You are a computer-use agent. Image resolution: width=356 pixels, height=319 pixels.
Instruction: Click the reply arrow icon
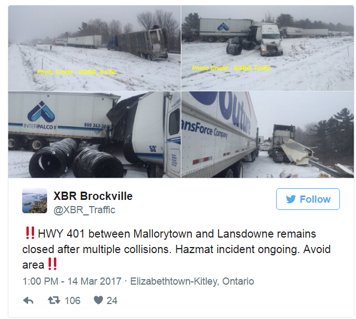pyautogui.click(x=28, y=301)
